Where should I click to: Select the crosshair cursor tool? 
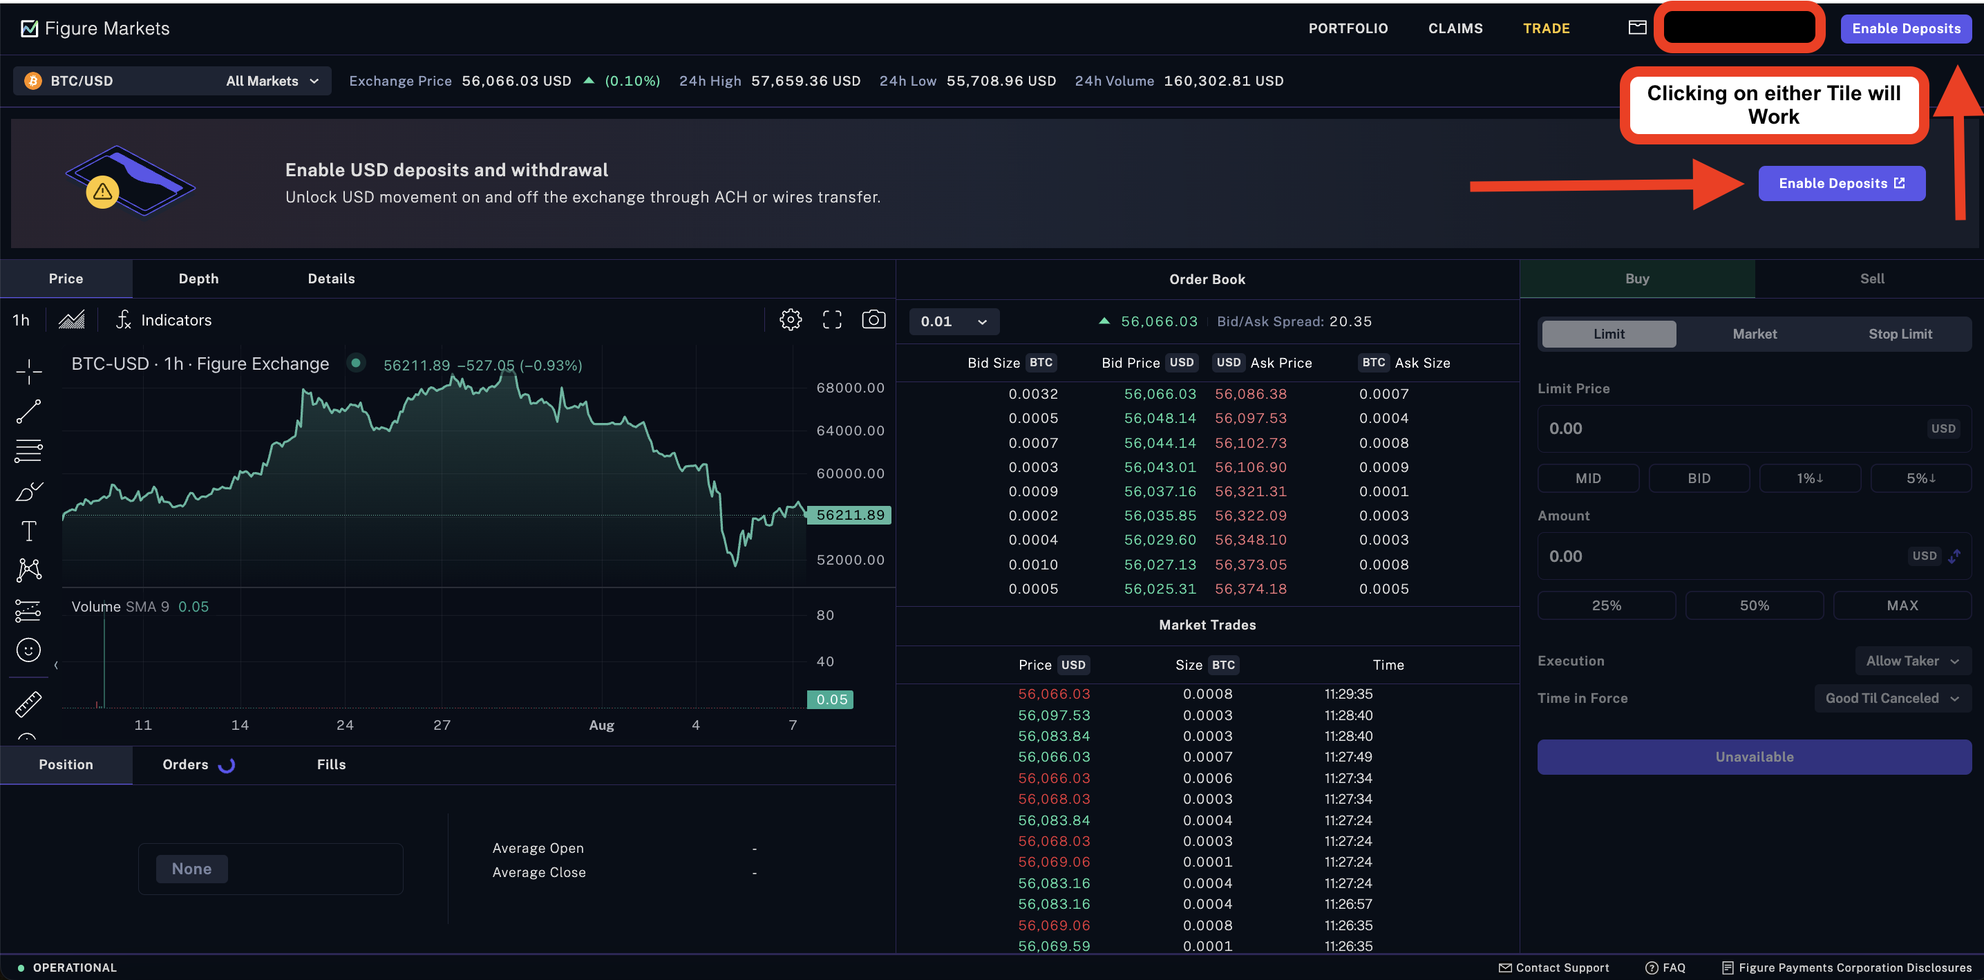(28, 371)
